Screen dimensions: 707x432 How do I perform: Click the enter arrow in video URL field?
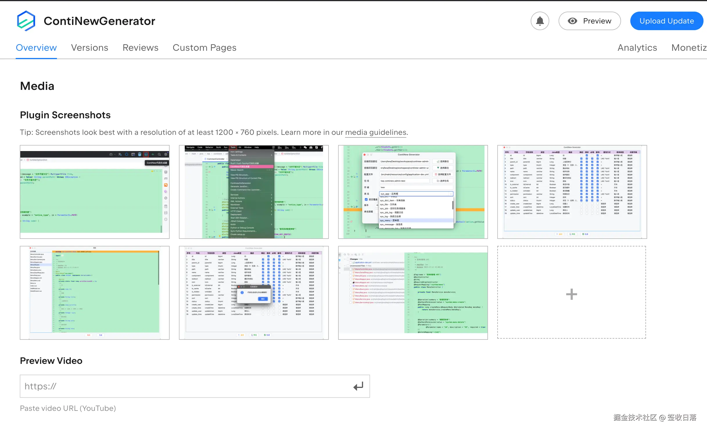(x=358, y=386)
